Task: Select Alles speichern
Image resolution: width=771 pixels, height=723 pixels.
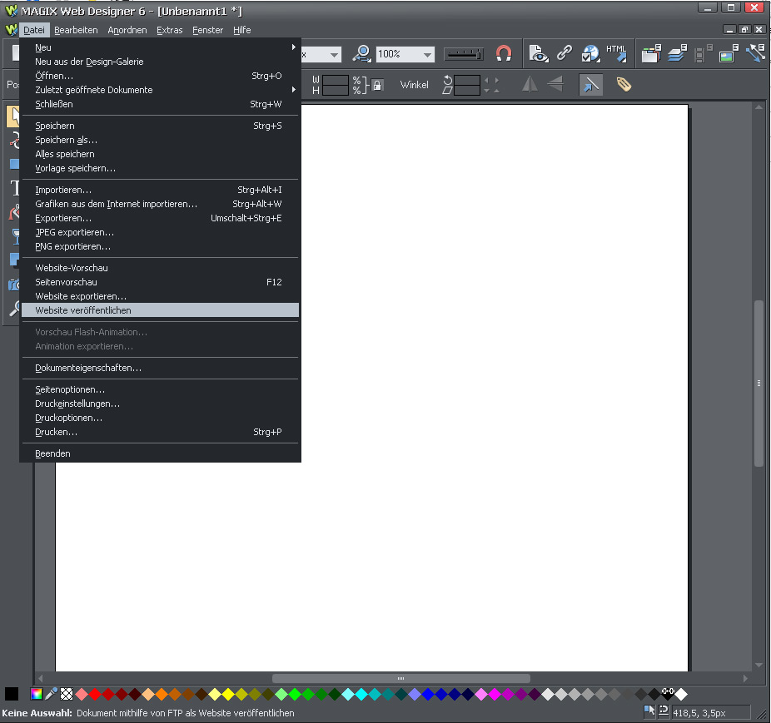Action: pos(161,154)
